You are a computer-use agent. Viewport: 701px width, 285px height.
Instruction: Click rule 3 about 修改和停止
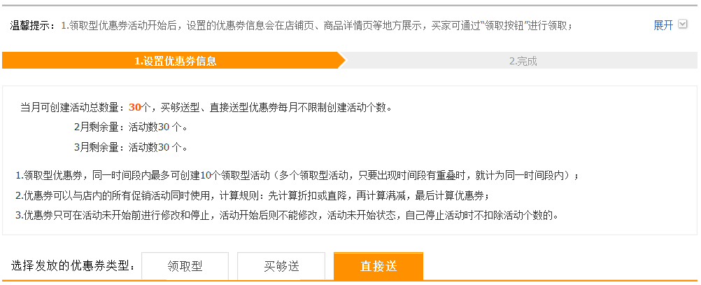(x=288, y=215)
